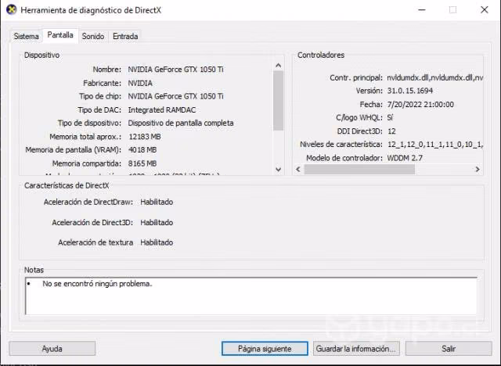Switch to the Sistema tab

pos(26,37)
